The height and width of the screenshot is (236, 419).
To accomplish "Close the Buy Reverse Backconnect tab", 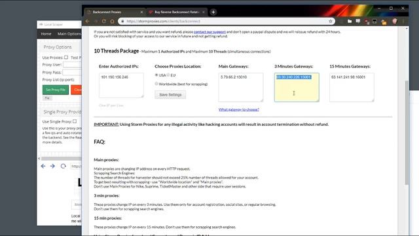I will tap(204, 12).
